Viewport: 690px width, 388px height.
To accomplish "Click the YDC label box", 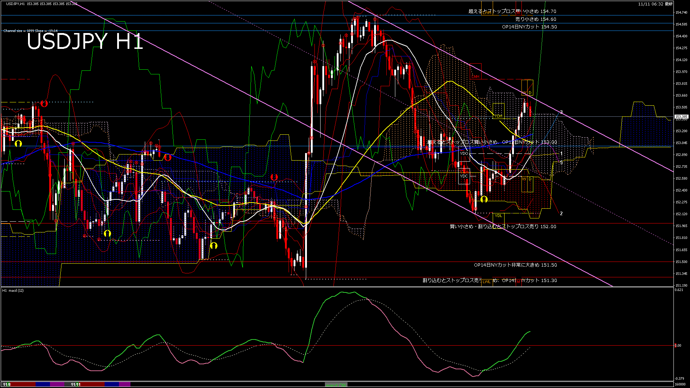I will click(x=464, y=176).
